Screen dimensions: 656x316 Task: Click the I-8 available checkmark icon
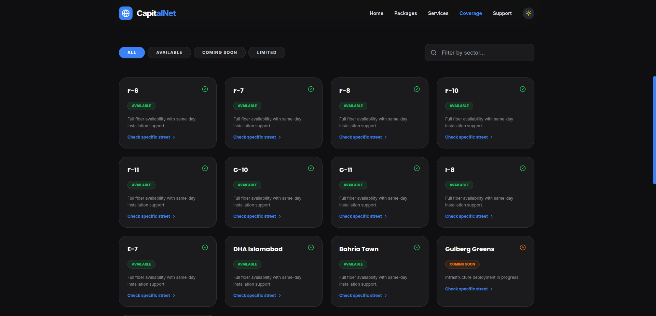[523, 168]
